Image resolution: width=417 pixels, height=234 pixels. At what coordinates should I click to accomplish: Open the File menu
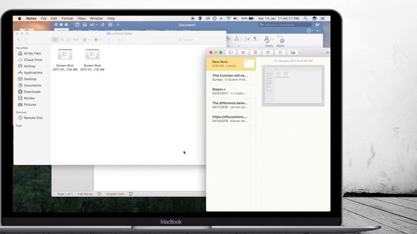(44, 19)
